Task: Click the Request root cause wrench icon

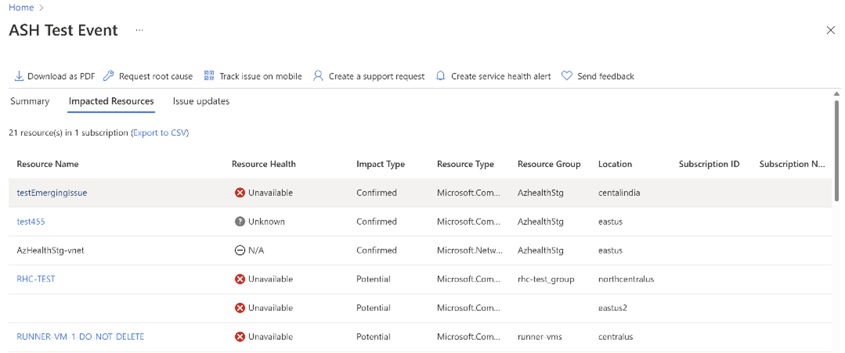Action: [108, 76]
